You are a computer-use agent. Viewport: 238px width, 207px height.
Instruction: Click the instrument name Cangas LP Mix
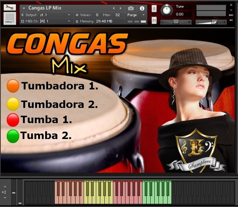(x=45, y=8)
